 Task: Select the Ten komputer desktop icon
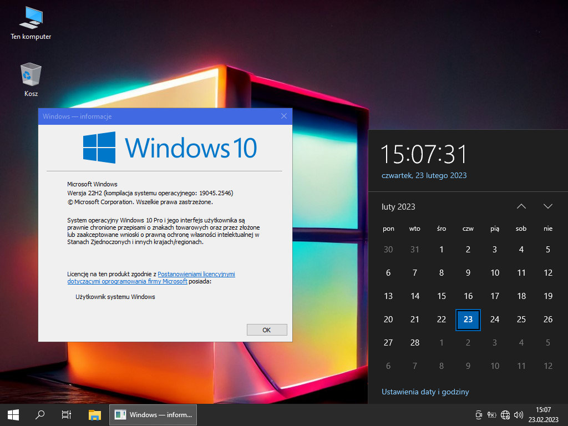click(x=31, y=23)
